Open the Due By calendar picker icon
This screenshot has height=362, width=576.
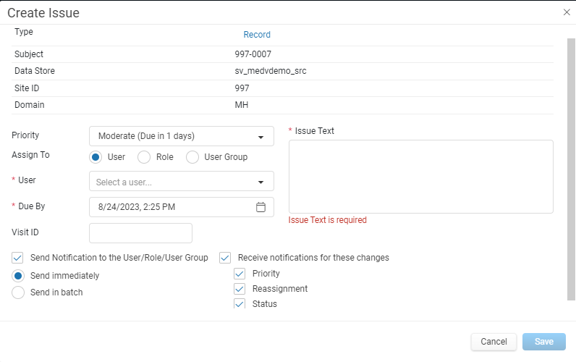coord(261,207)
